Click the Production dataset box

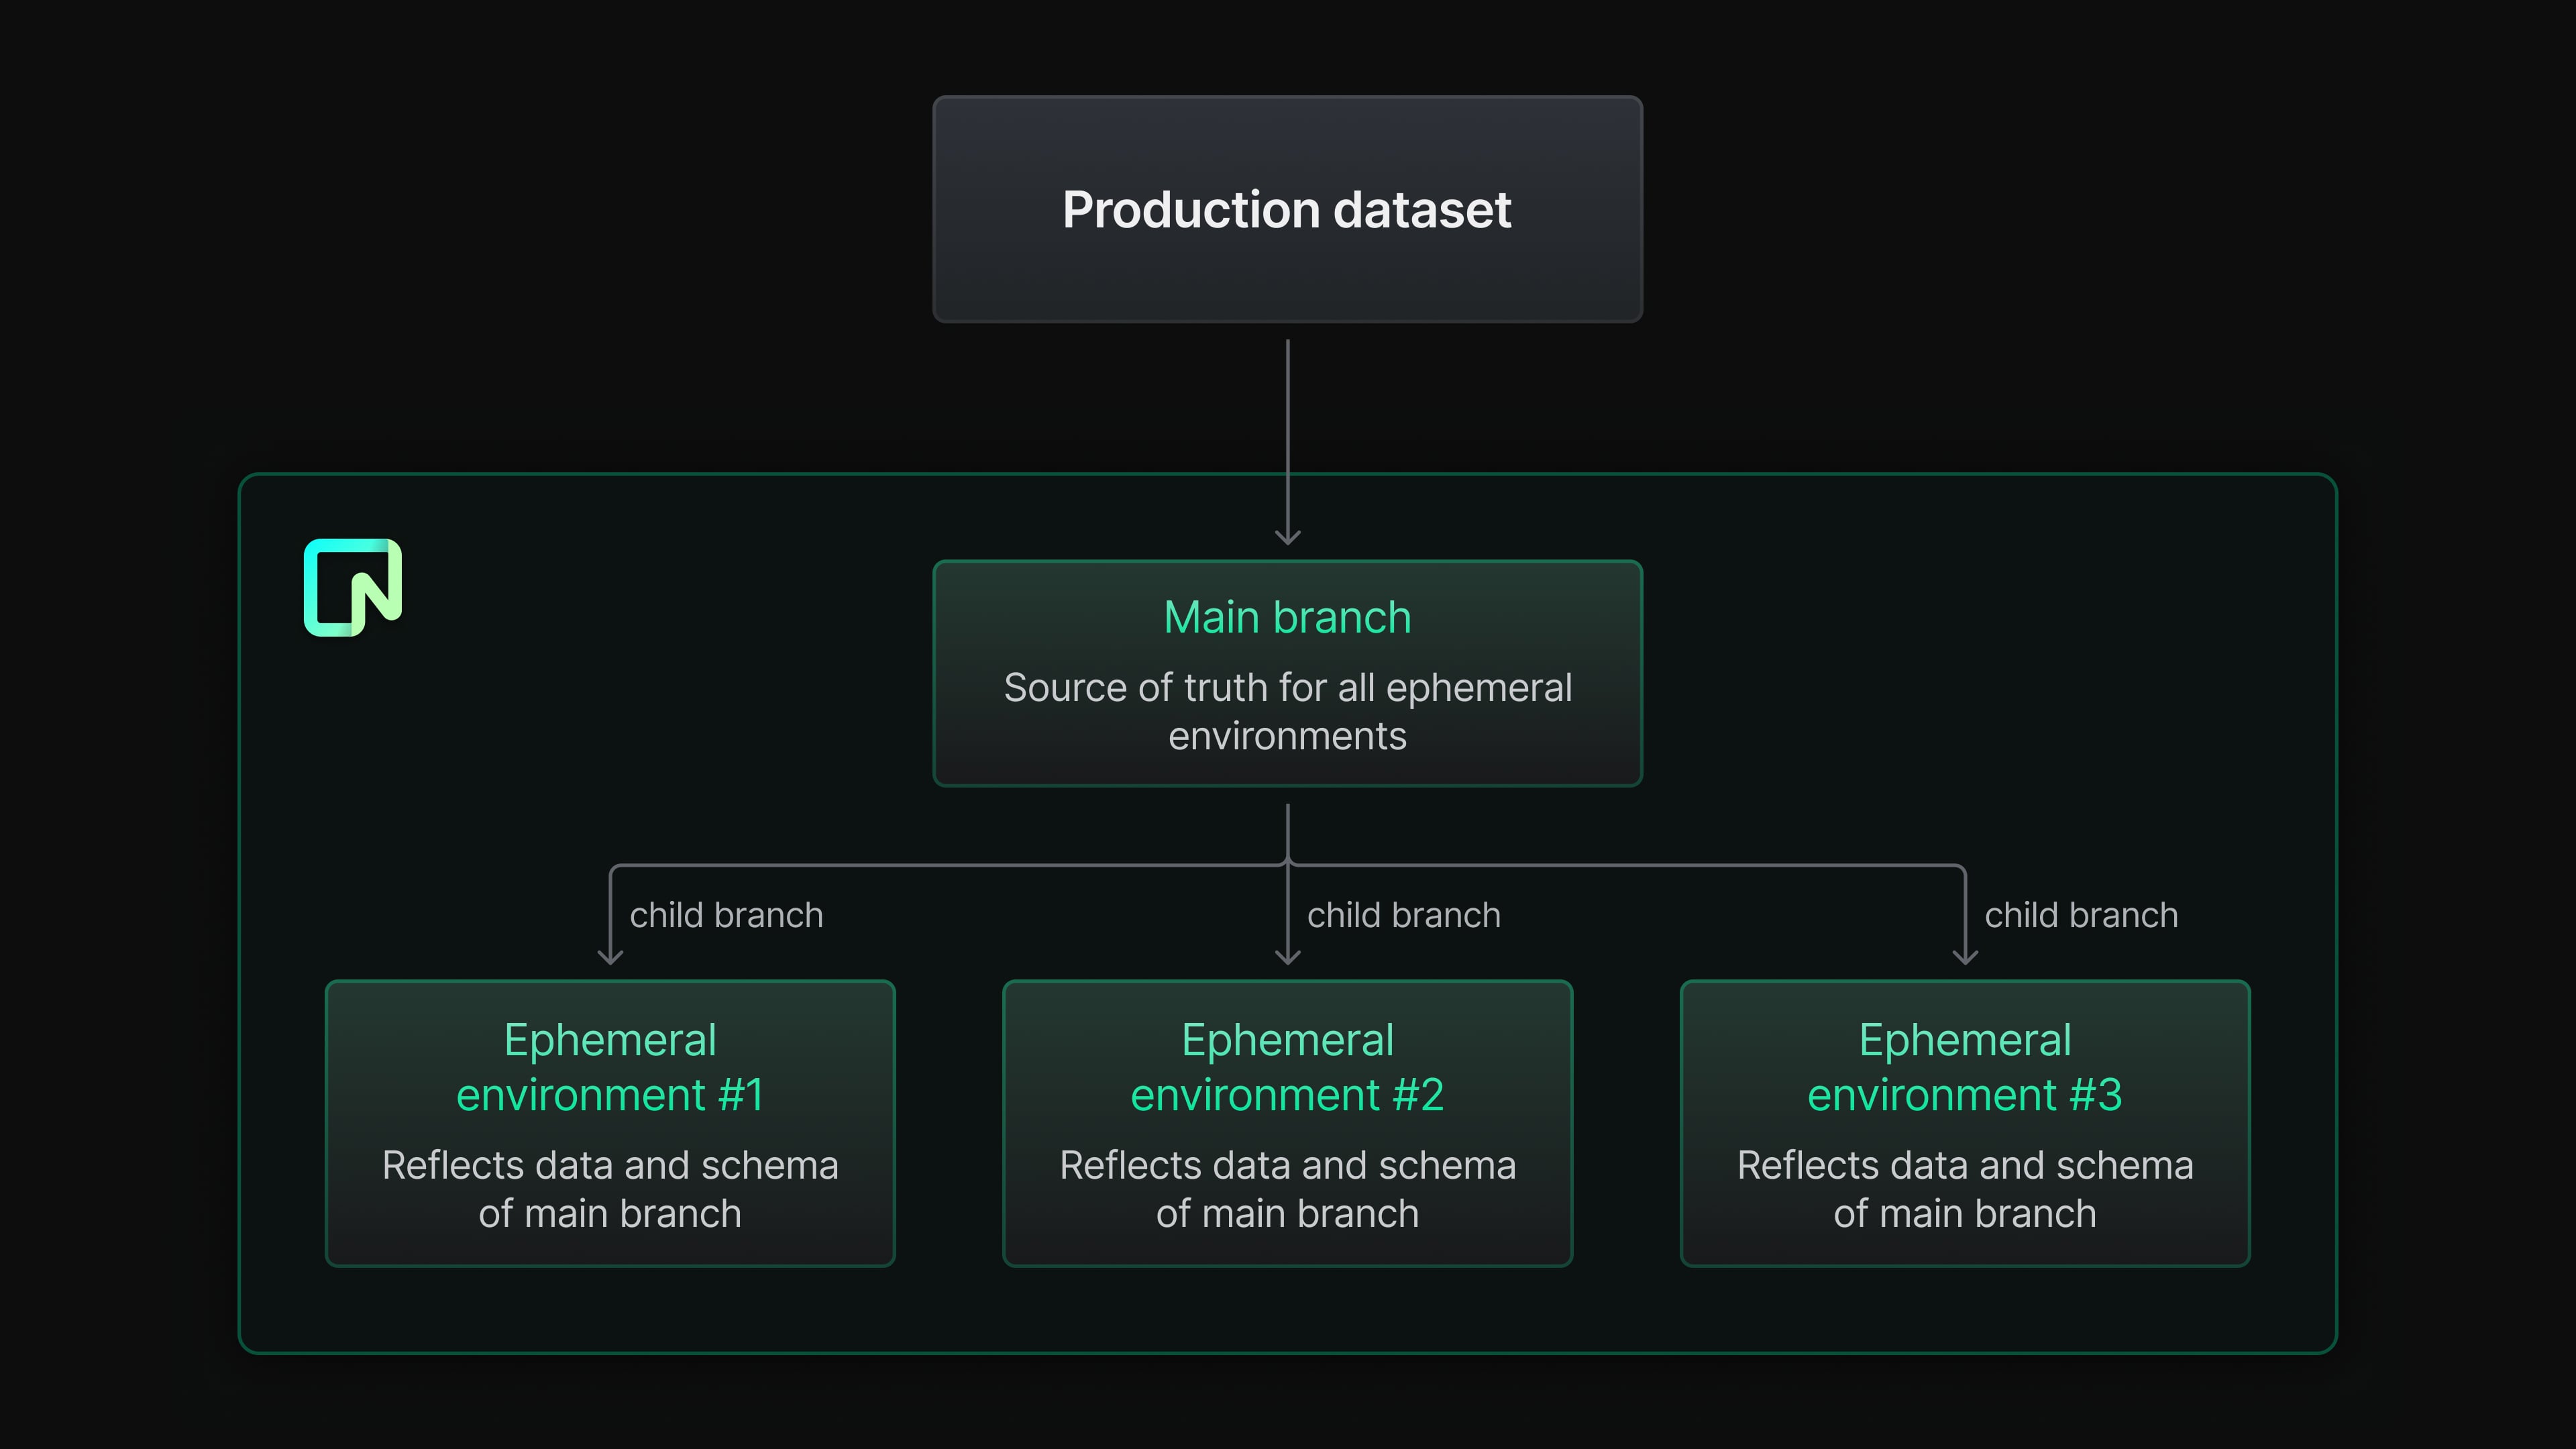click(x=1287, y=209)
